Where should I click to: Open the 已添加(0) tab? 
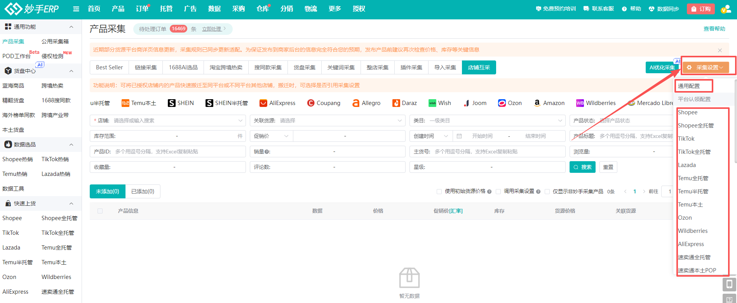(x=143, y=191)
